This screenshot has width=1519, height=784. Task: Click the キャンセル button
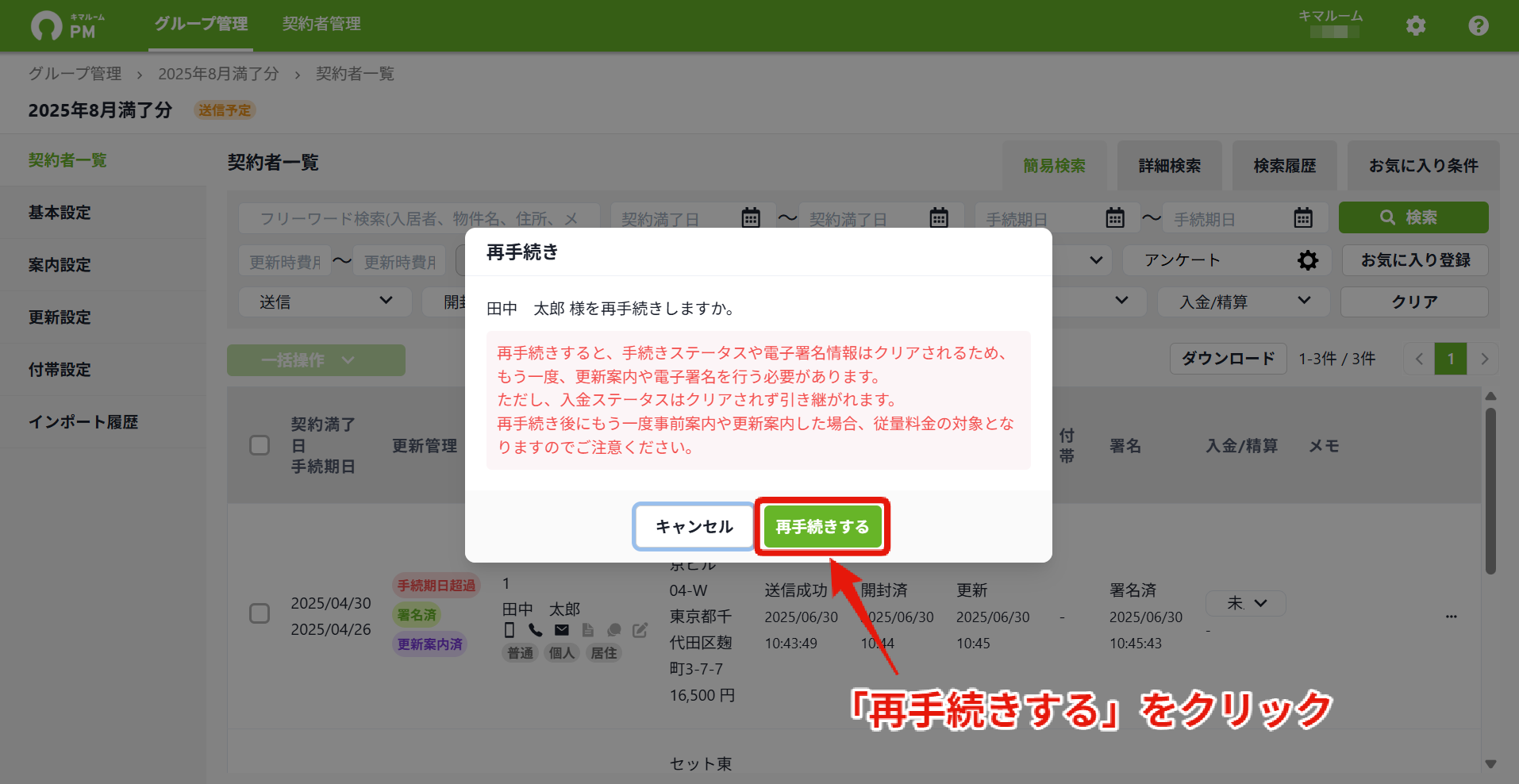pos(694,527)
